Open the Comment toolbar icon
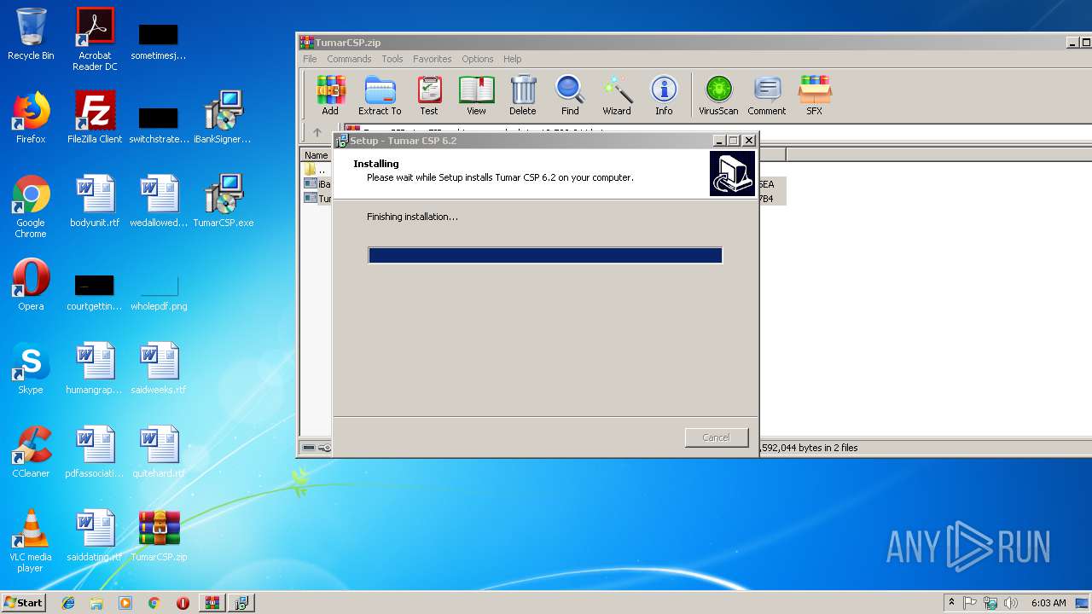The height and width of the screenshot is (614, 1092). 767,96
